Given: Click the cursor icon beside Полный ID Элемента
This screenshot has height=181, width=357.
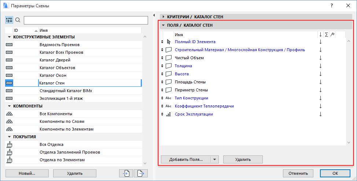Looking at the screenshot, I should [x=169, y=42].
